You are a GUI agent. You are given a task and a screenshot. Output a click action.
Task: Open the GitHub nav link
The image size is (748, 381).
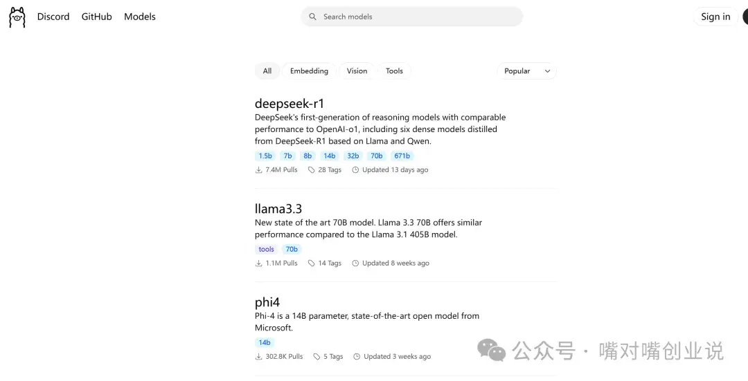(x=96, y=17)
